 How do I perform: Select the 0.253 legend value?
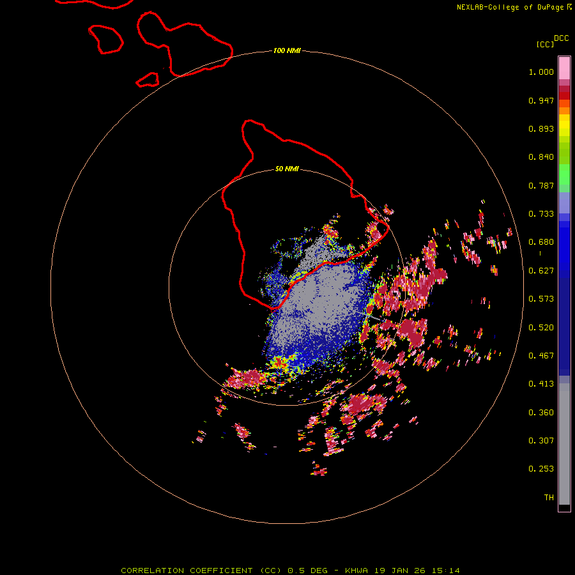(541, 469)
